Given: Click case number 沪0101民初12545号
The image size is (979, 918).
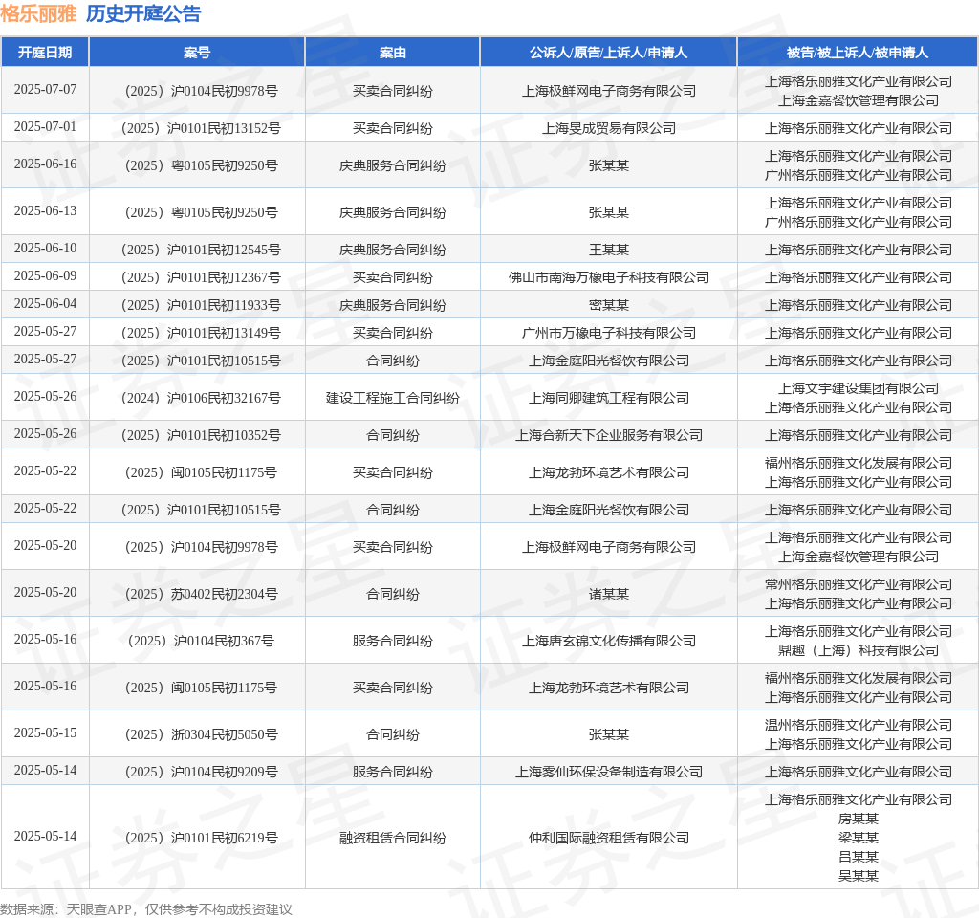Looking at the screenshot, I should (x=201, y=250).
